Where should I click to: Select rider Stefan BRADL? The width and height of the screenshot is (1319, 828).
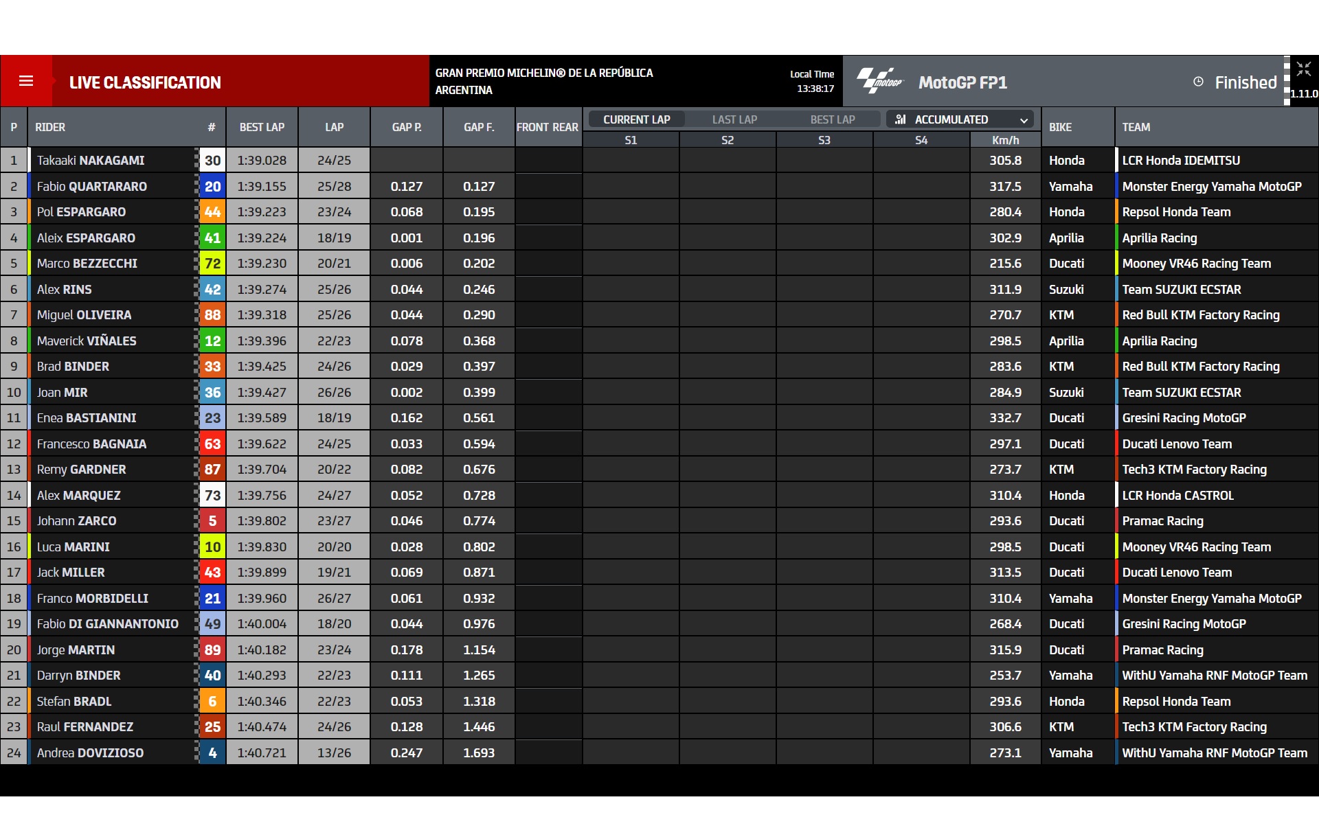click(x=74, y=701)
